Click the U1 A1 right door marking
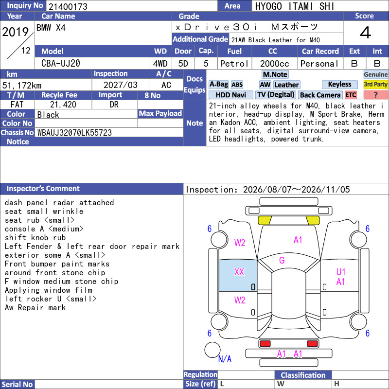389x389 pixels. (341, 277)
